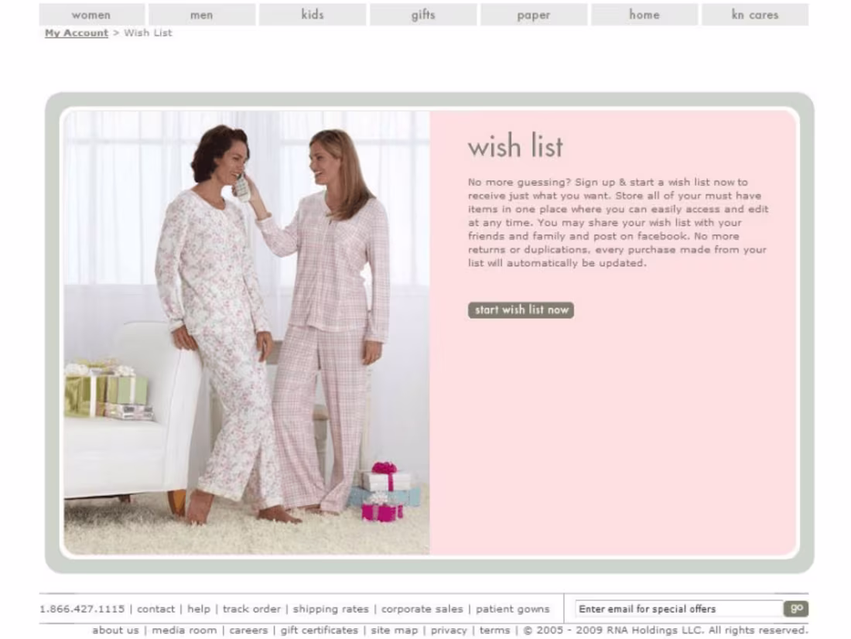Open the site map link
The height and width of the screenshot is (639, 851).
(395, 630)
